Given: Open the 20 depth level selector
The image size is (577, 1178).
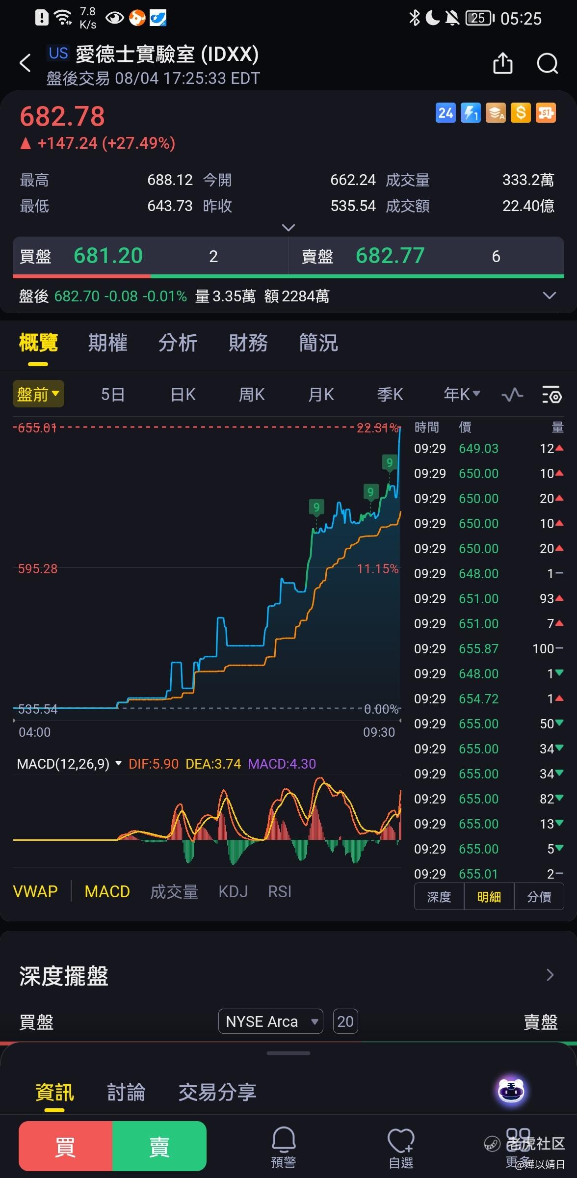Looking at the screenshot, I should [x=345, y=1021].
